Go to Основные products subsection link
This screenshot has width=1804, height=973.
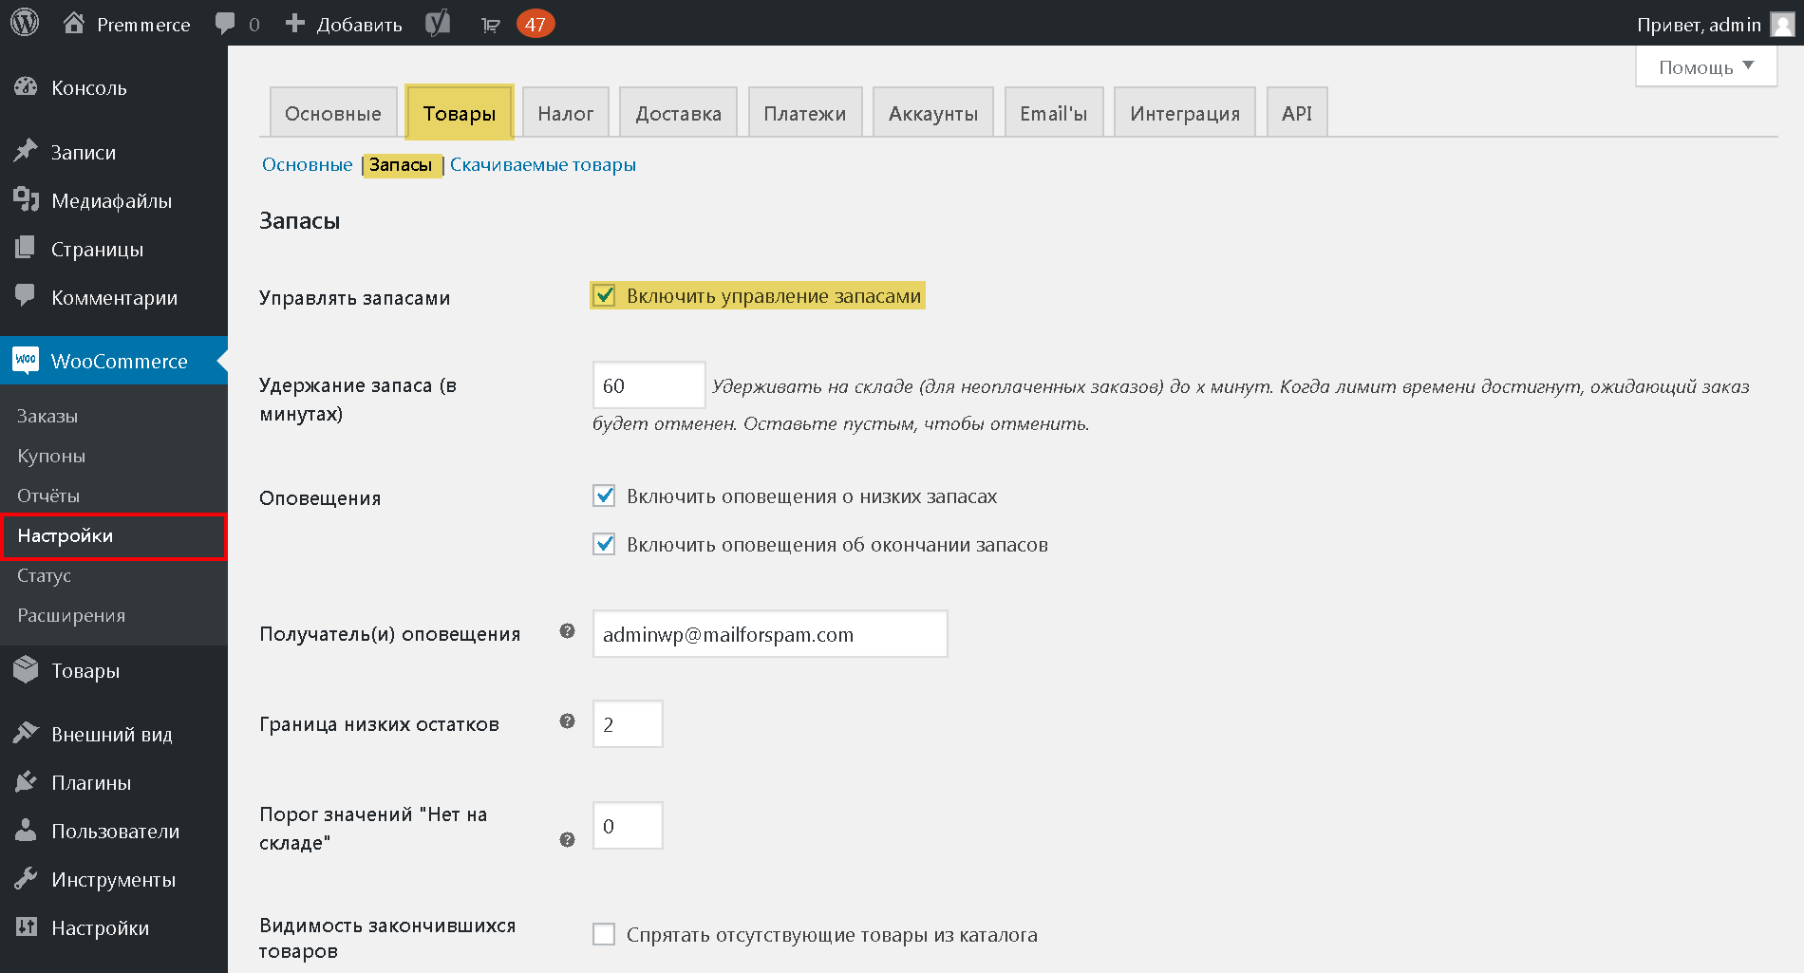point(308,164)
